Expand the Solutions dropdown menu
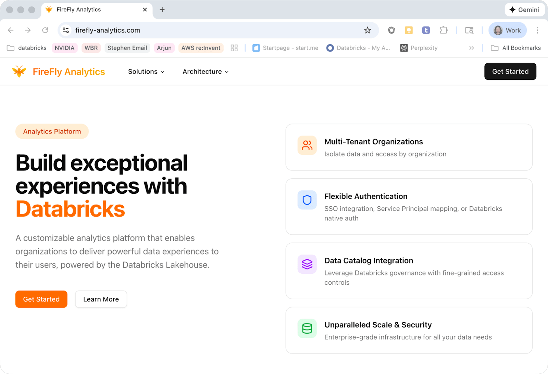This screenshot has width=548, height=374. coord(146,72)
